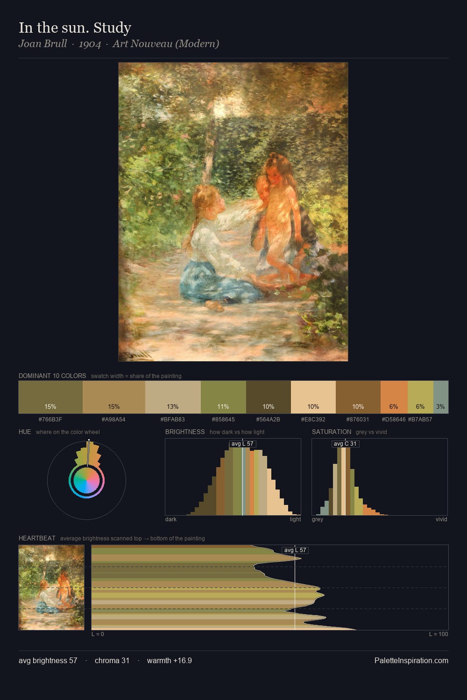Select the dark brown swatch #564A2B
Image resolution: width=467 pixels, height=700 pixels.
pyautogui.click(x=269, y=397)
